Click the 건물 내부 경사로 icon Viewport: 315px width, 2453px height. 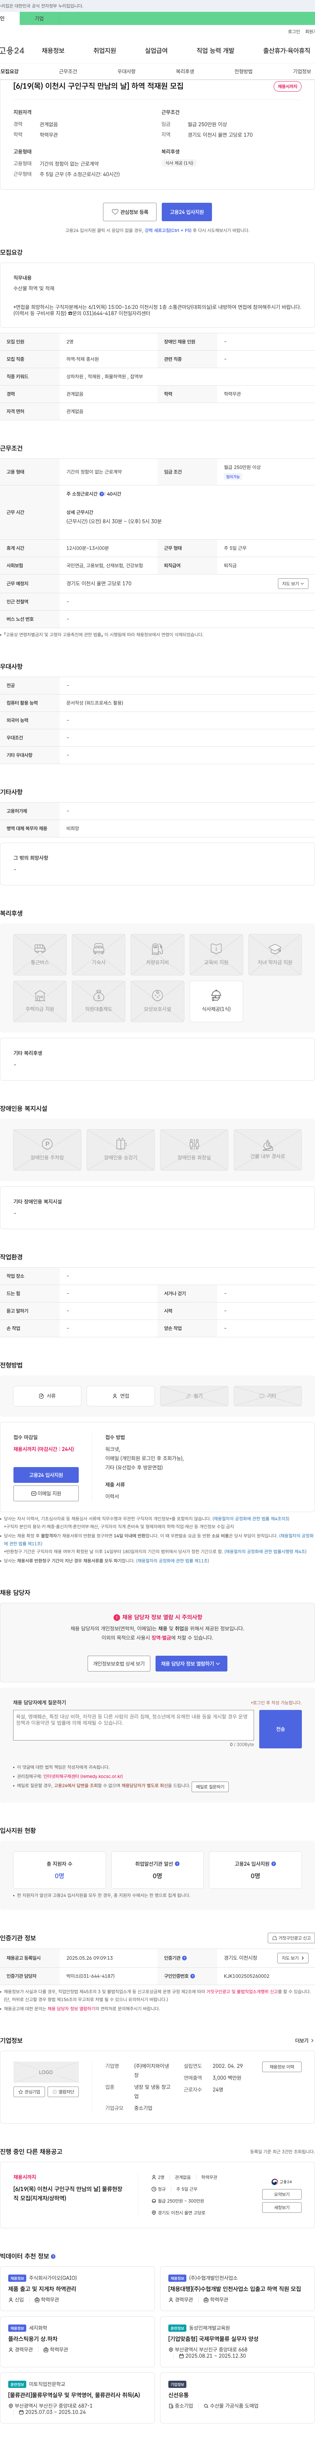click(x=267, y=1150)
